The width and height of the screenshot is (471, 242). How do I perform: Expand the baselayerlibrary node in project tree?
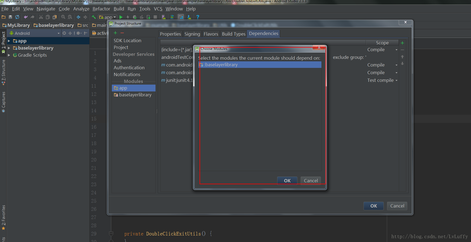9,48
